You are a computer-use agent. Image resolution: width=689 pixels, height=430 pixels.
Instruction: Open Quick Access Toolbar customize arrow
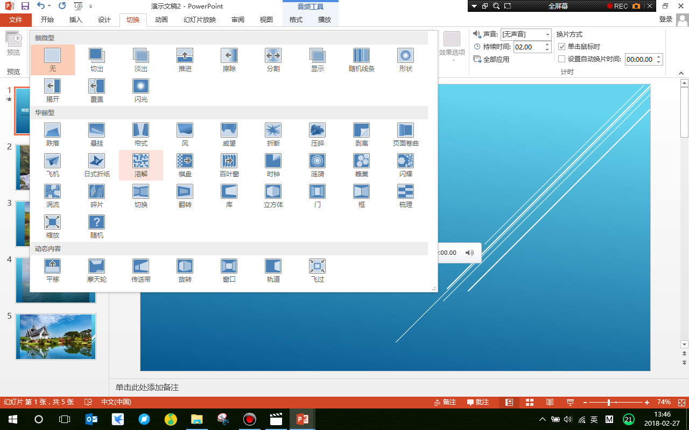coord(90,6)
